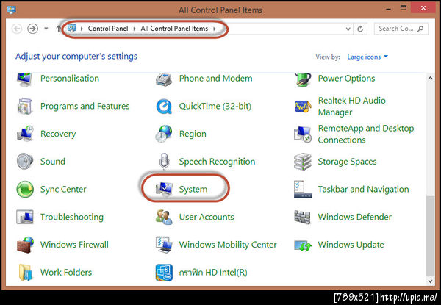
Task: Click the scrollbar down arrow
Action: point(430,281)
